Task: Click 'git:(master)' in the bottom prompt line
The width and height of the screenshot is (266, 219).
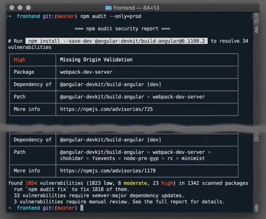Action: click(60, 208)
